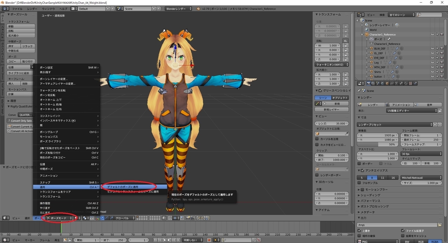
Task: Open the File menu in top bar
Action: tap(17, 8)
